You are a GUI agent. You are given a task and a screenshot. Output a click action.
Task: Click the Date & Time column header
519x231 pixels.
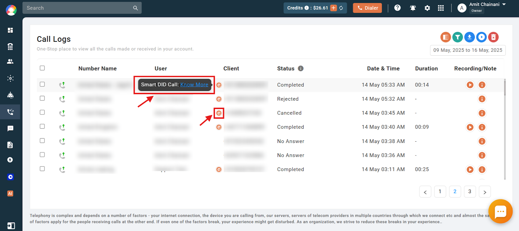(383, 69)
